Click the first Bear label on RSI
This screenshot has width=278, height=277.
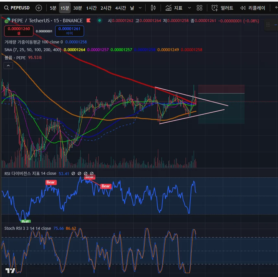pyautogui.click(x=51, y=182)
